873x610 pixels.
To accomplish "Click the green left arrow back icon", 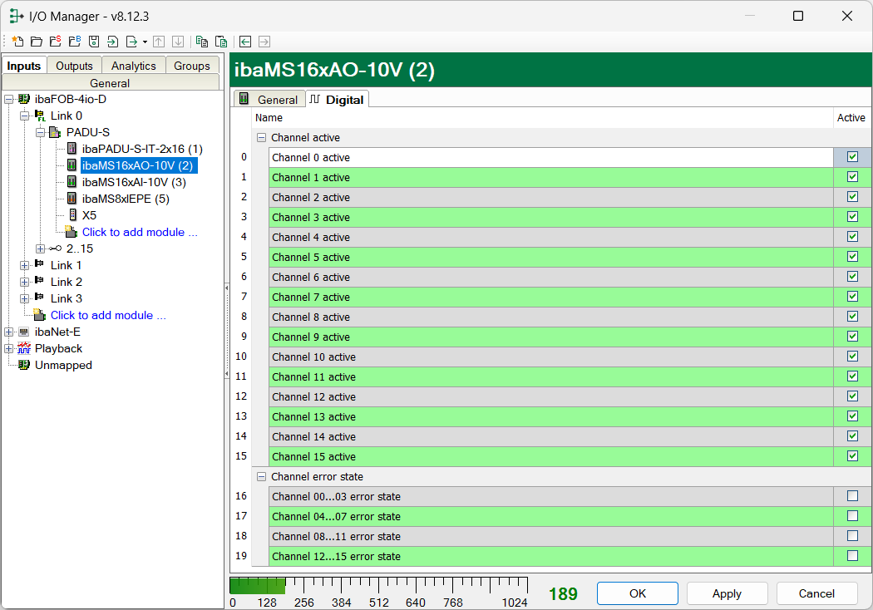I will (x=245, y=41).
